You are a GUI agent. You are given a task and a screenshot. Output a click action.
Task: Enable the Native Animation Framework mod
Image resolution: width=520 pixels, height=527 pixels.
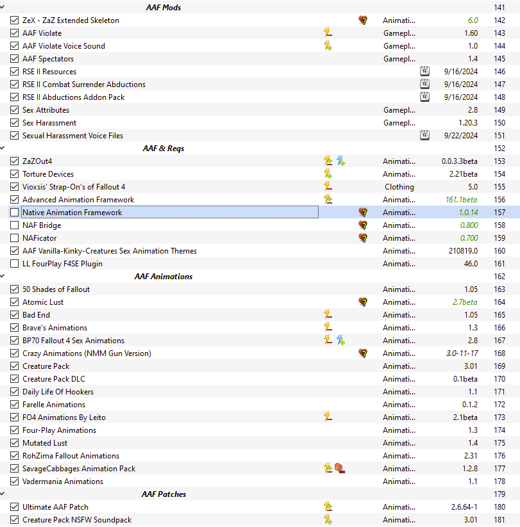15,213
